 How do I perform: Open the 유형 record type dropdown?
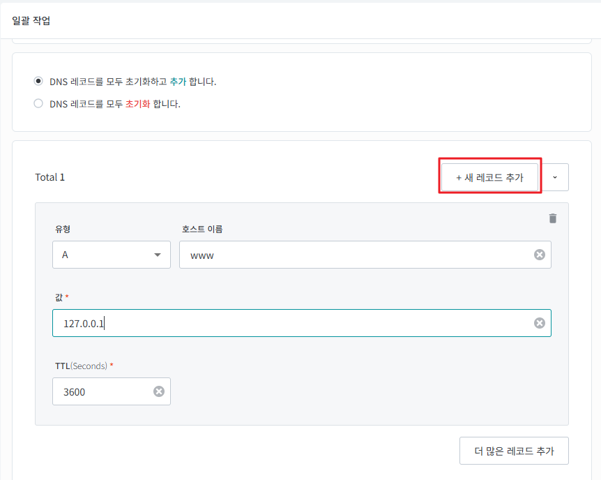[112, 255]
